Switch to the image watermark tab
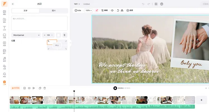The image size is (209, 112). (x=54, y=11)
